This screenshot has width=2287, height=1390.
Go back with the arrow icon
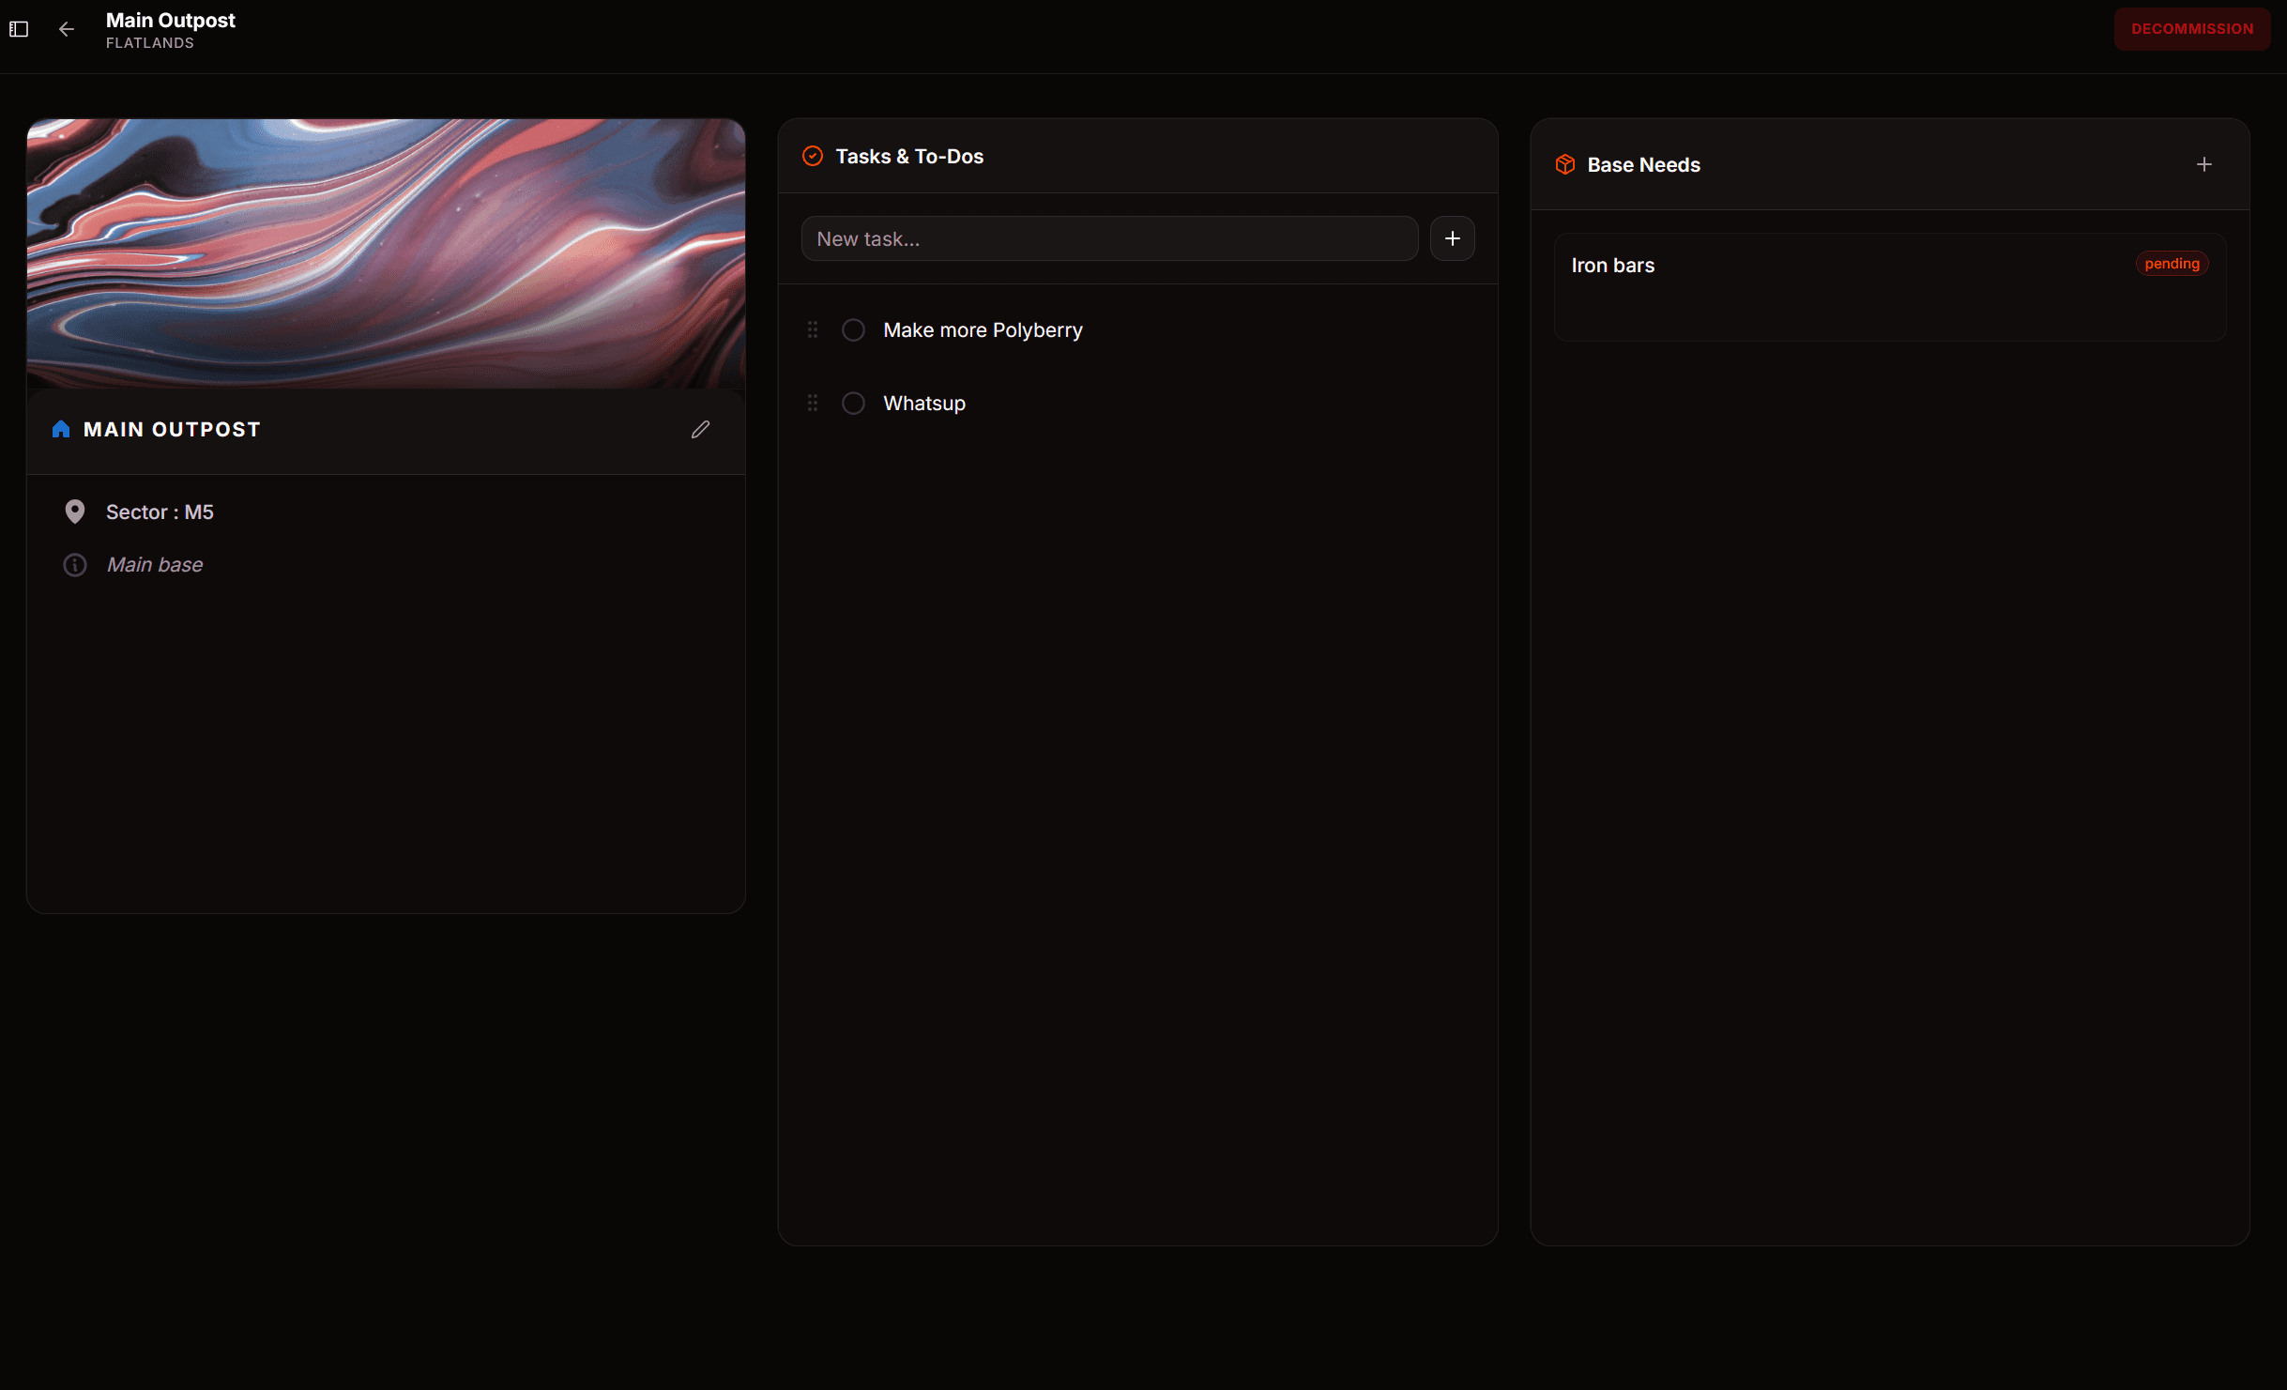coord(67,29)
